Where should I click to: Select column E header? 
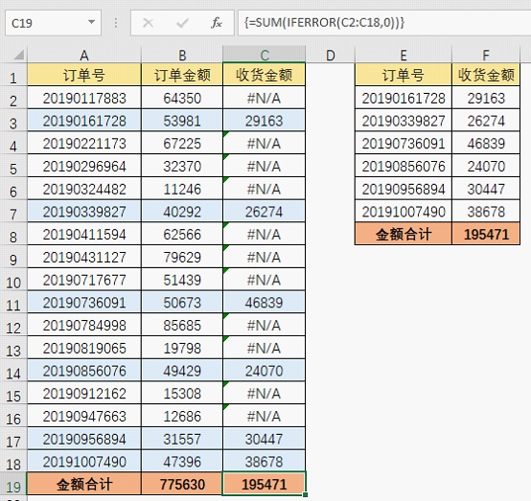404,55
